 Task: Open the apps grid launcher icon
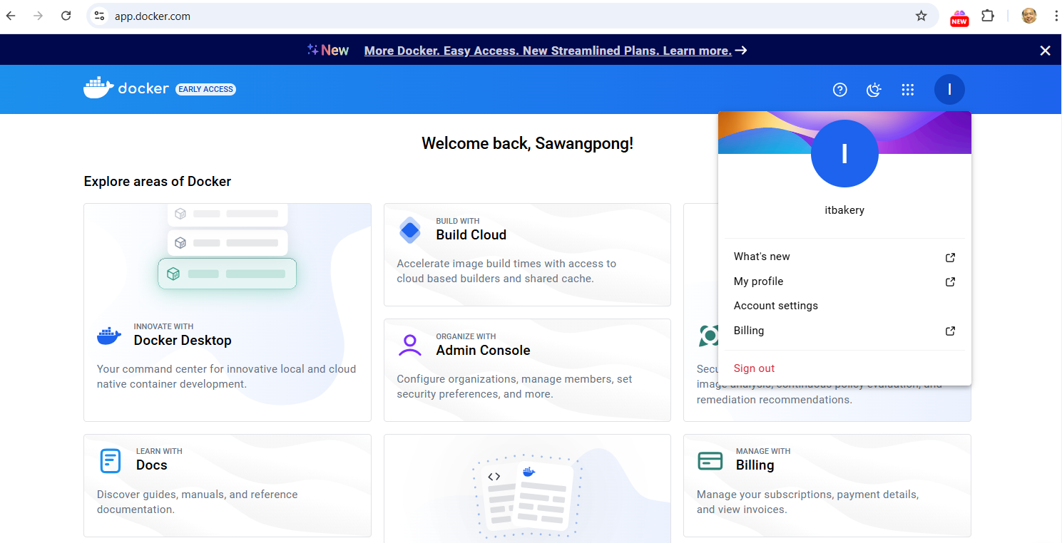907,90
